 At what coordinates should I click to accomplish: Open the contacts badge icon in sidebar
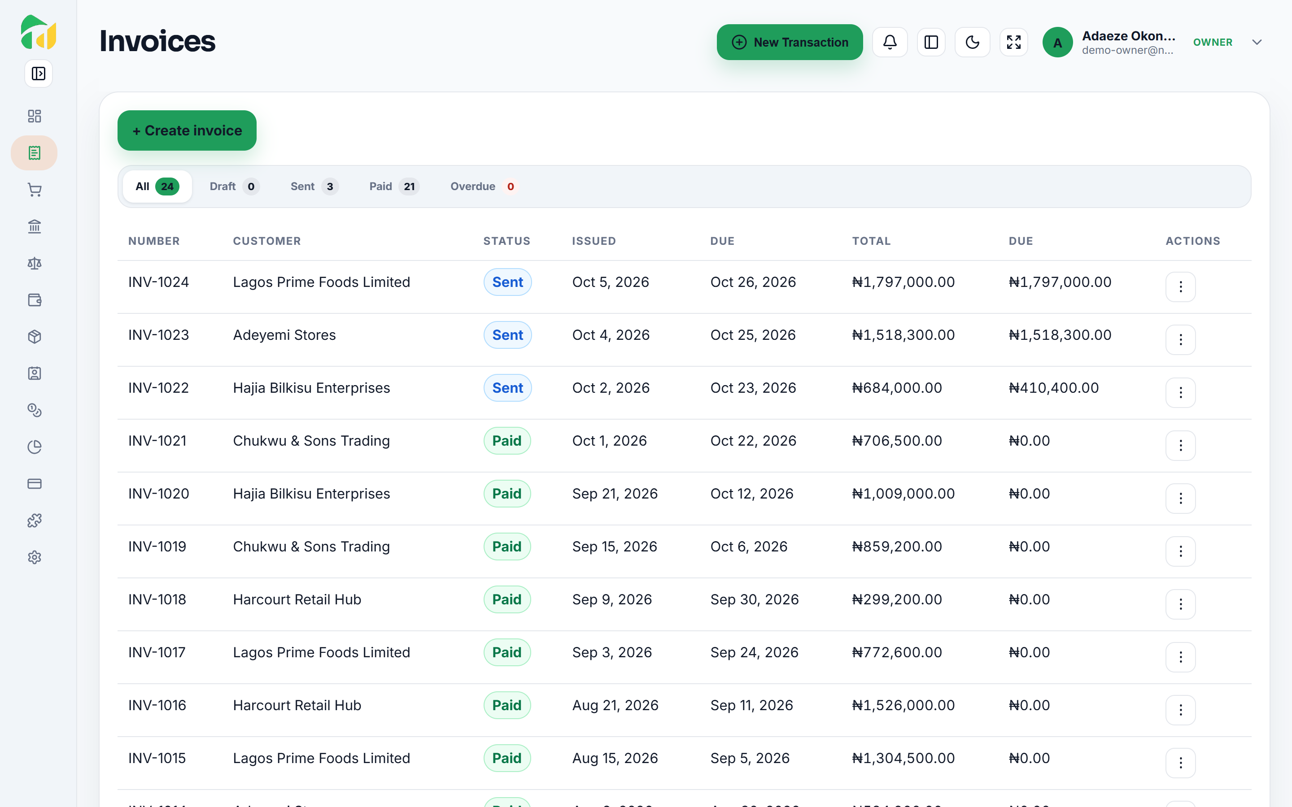click(35, 373)
